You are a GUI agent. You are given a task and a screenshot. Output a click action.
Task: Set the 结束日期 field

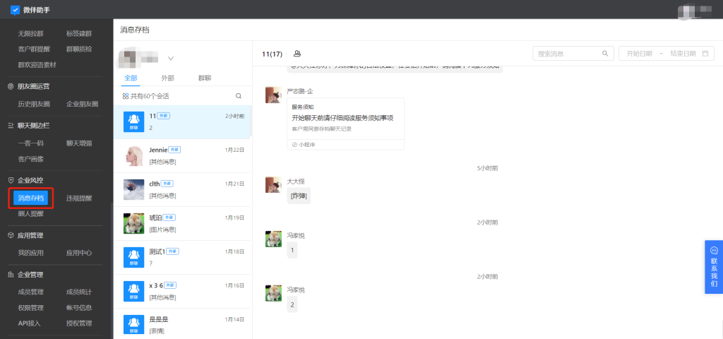click(x=683, y=54)
